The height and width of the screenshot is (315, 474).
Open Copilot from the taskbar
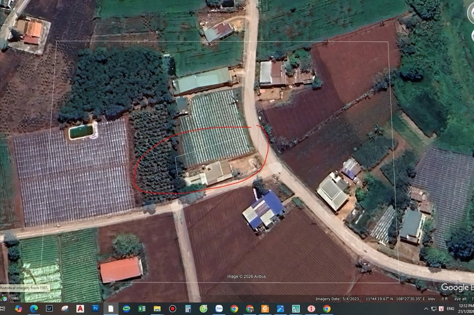click(x=18, y=308)
